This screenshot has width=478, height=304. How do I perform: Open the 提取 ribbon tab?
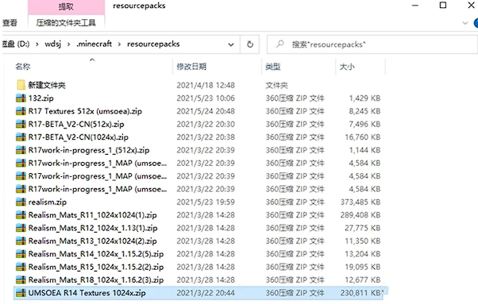(66, 6)
